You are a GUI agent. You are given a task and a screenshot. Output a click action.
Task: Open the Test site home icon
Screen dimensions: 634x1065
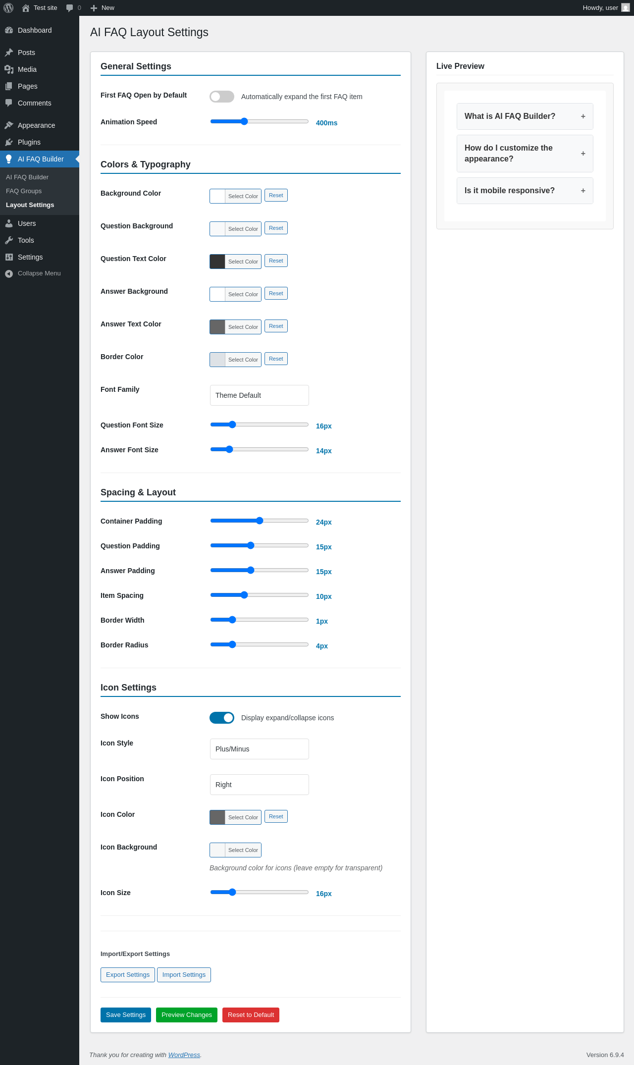pos(26,8)
